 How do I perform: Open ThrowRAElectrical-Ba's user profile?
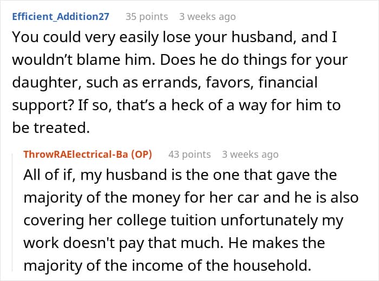click(75, 154)
